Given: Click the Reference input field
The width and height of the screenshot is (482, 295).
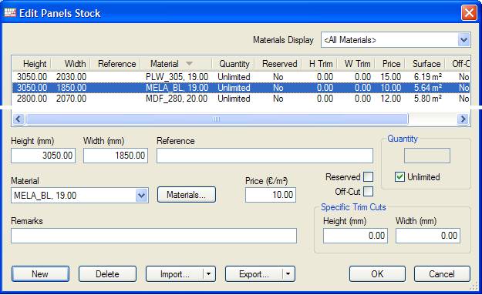Looking at the screenshot, I should (x=265, y=156).
